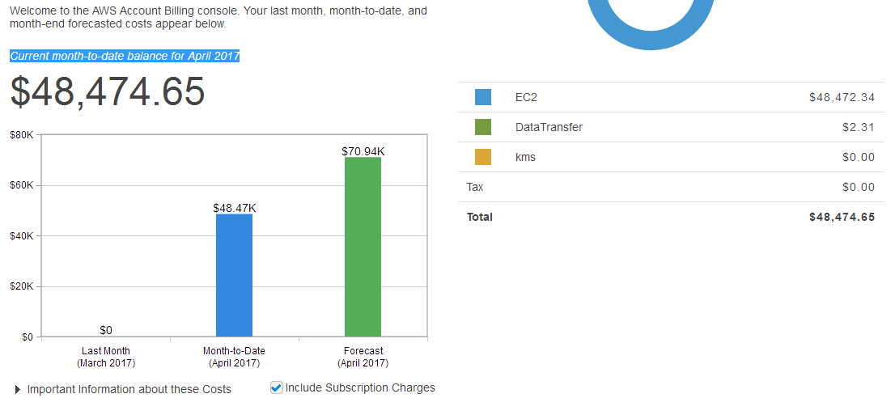Click the blue Month-to-Date bar

click(234, 275)
